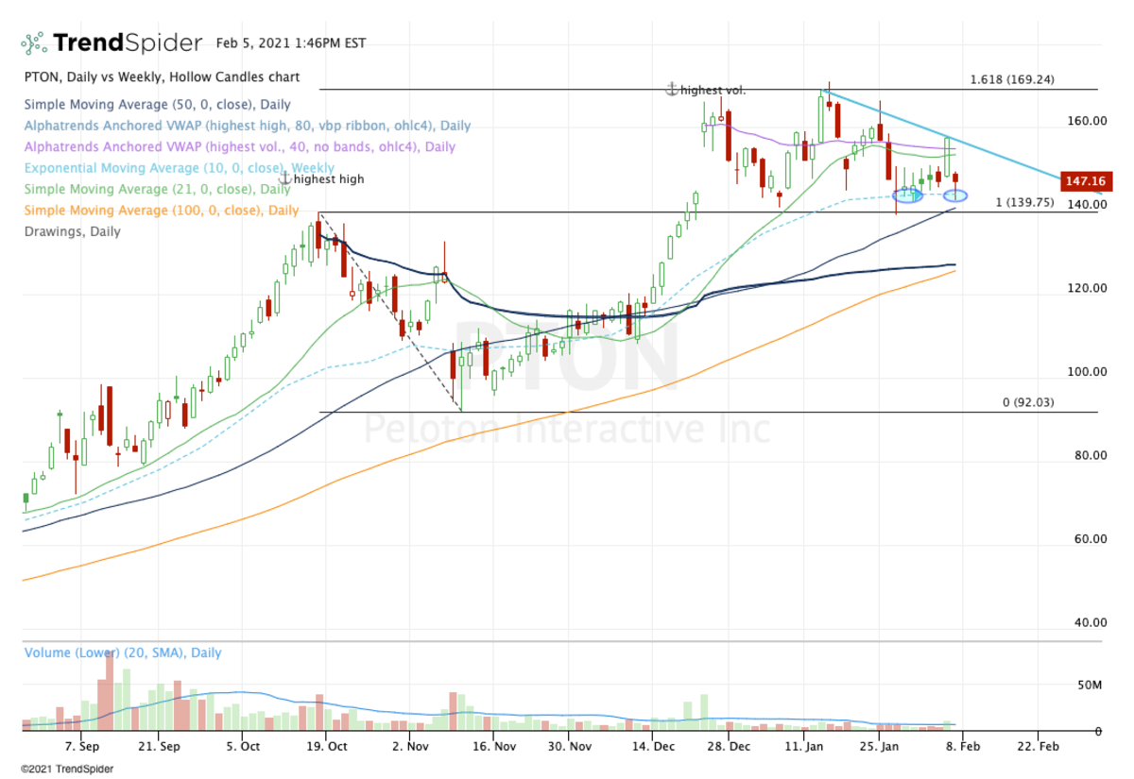Click the TrendSpider logo icon
This screenshot has width=1134, height=779.
(x=34, y=42)
